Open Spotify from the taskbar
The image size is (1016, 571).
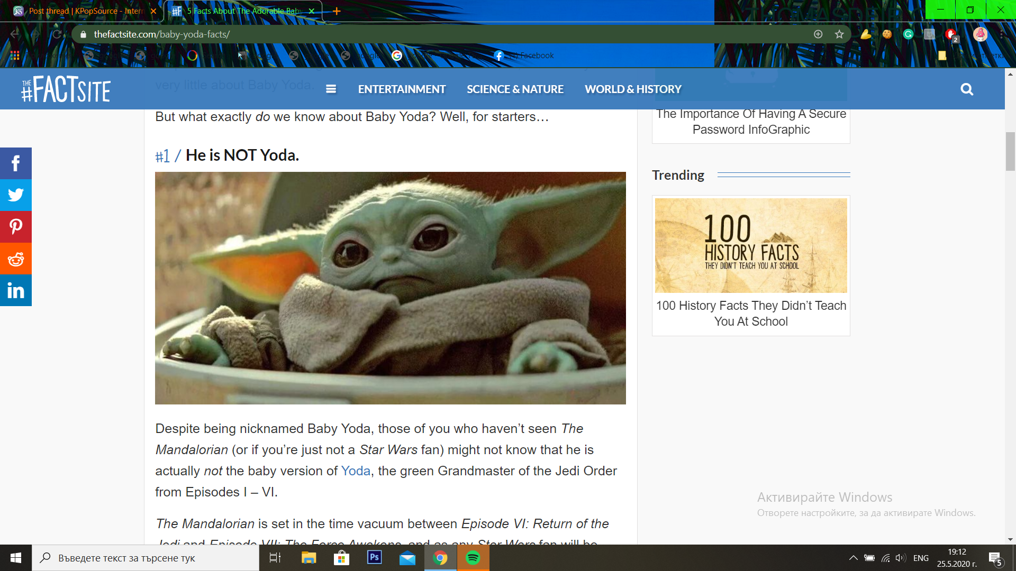[473, 558]
